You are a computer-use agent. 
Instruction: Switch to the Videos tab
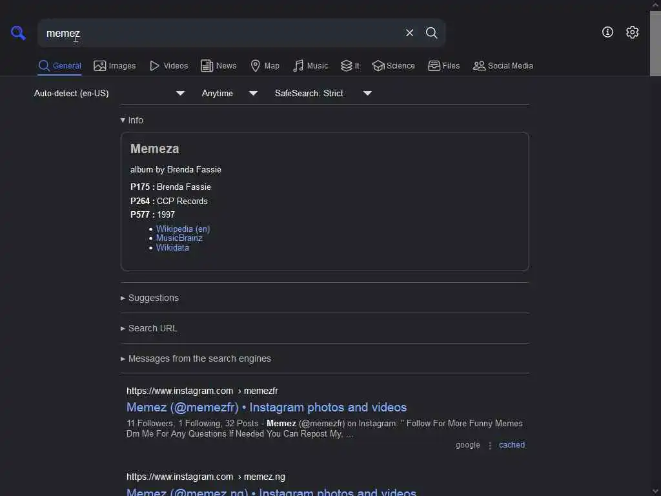(168, 66)
